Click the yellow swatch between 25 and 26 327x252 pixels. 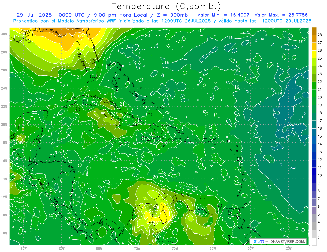pyautogui.click(x=314, y=54)
